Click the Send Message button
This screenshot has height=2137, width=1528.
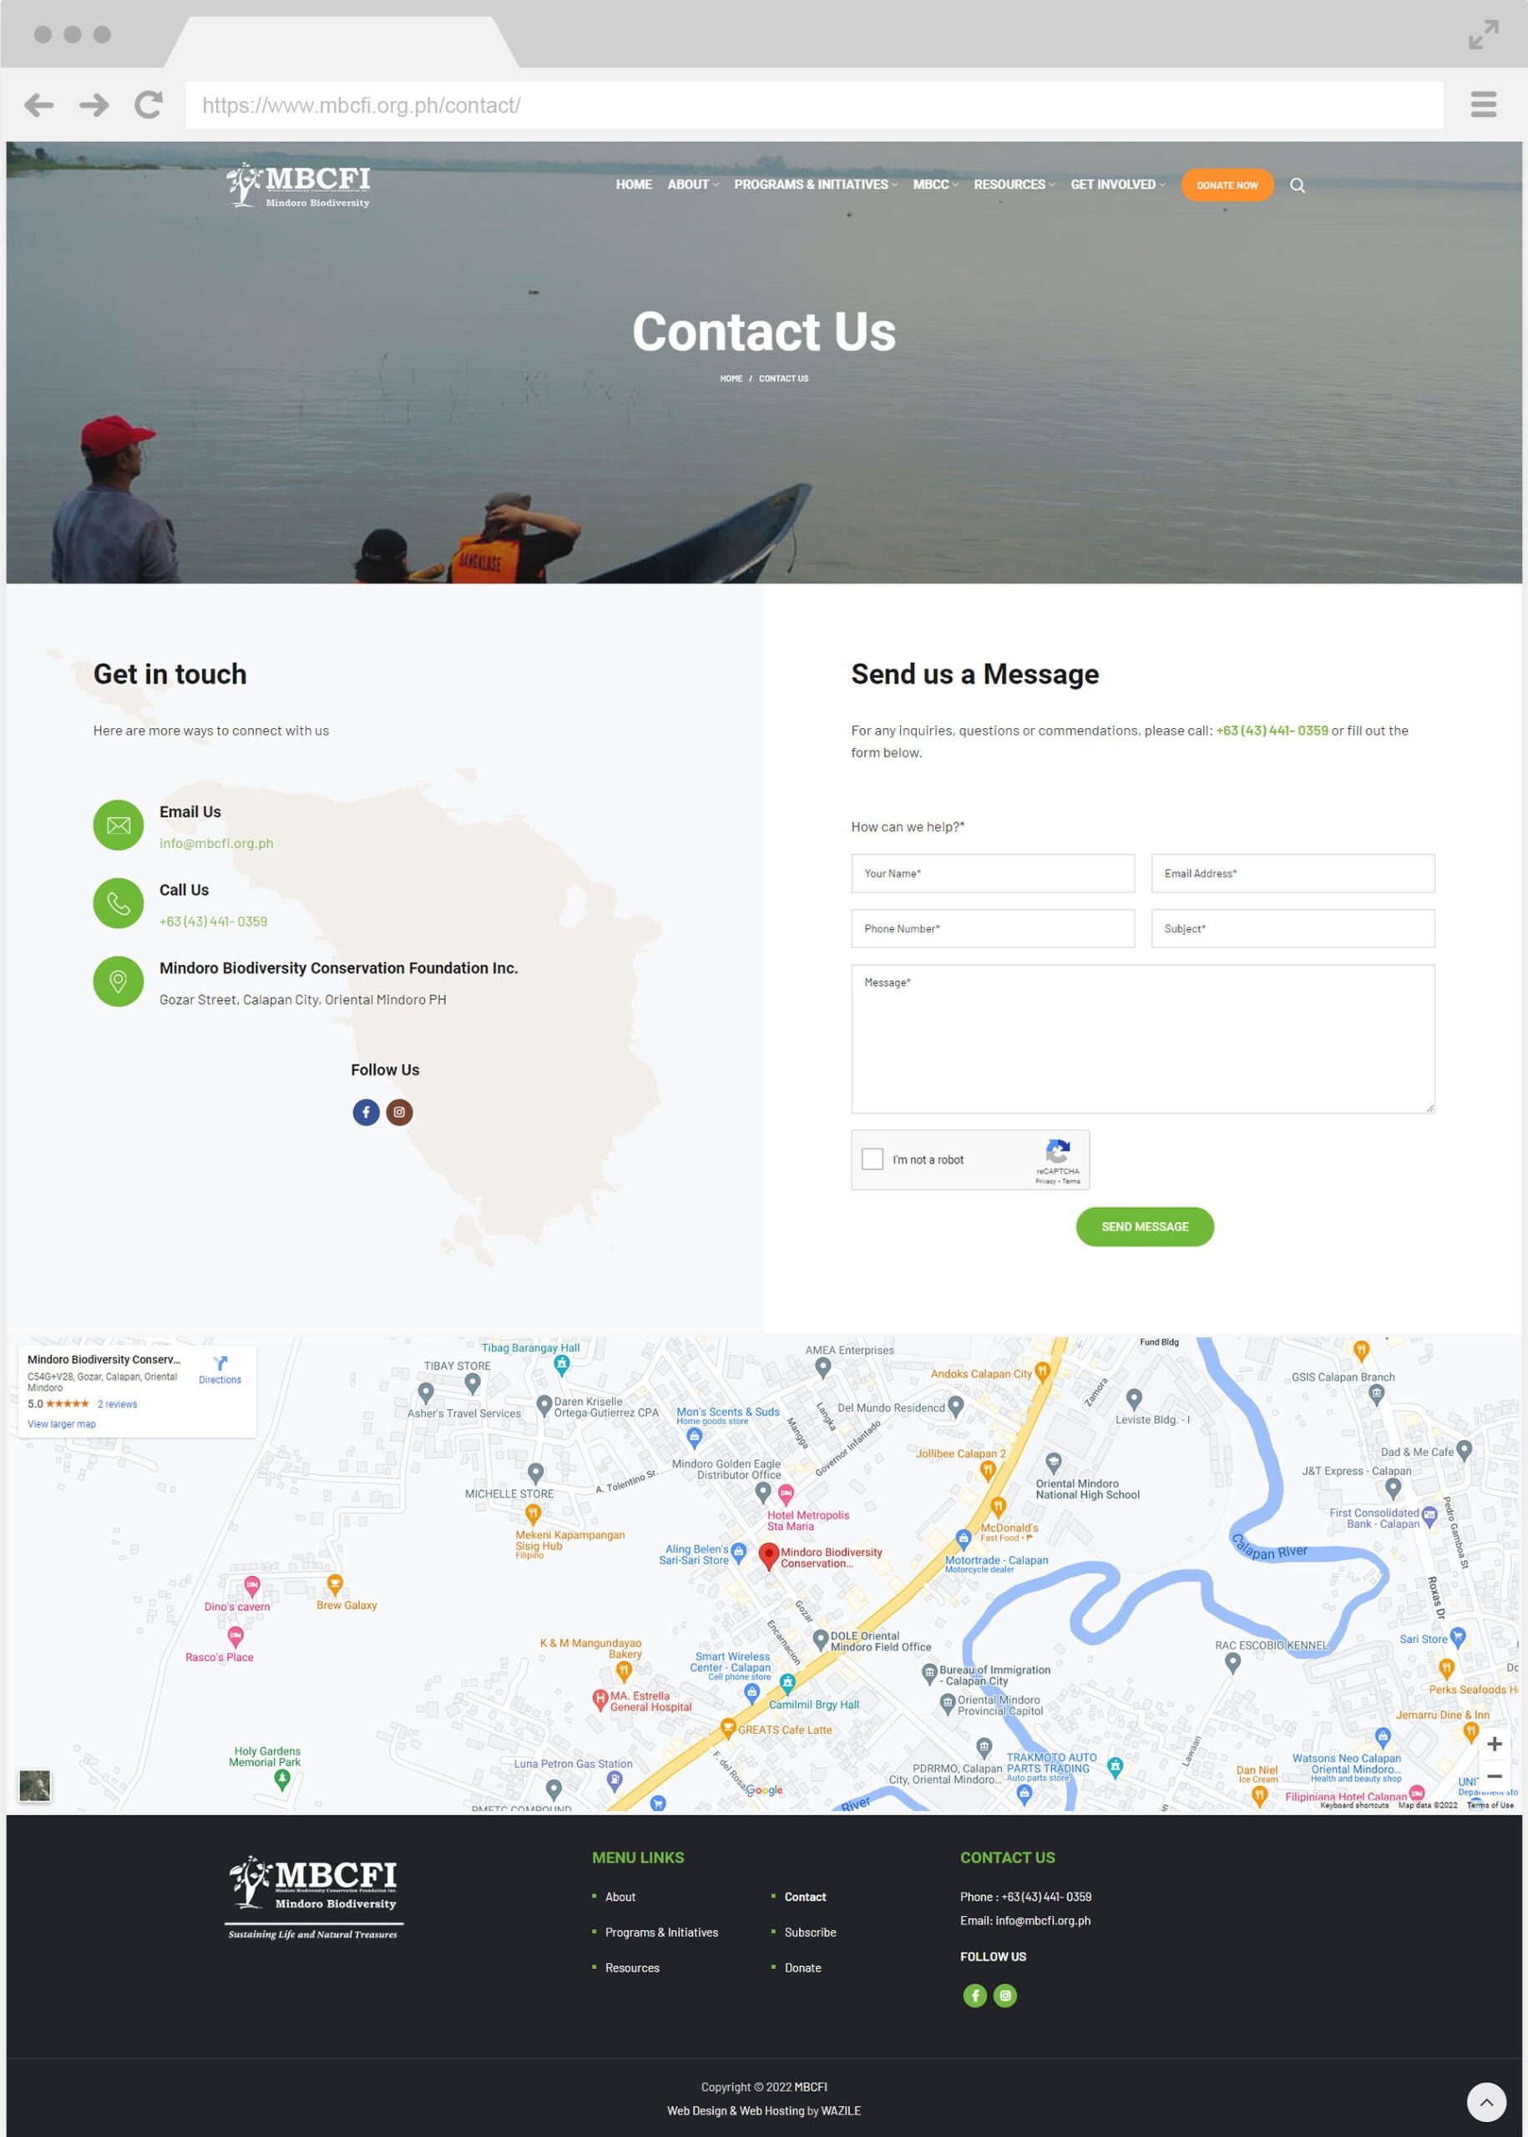[1144, 1226]
